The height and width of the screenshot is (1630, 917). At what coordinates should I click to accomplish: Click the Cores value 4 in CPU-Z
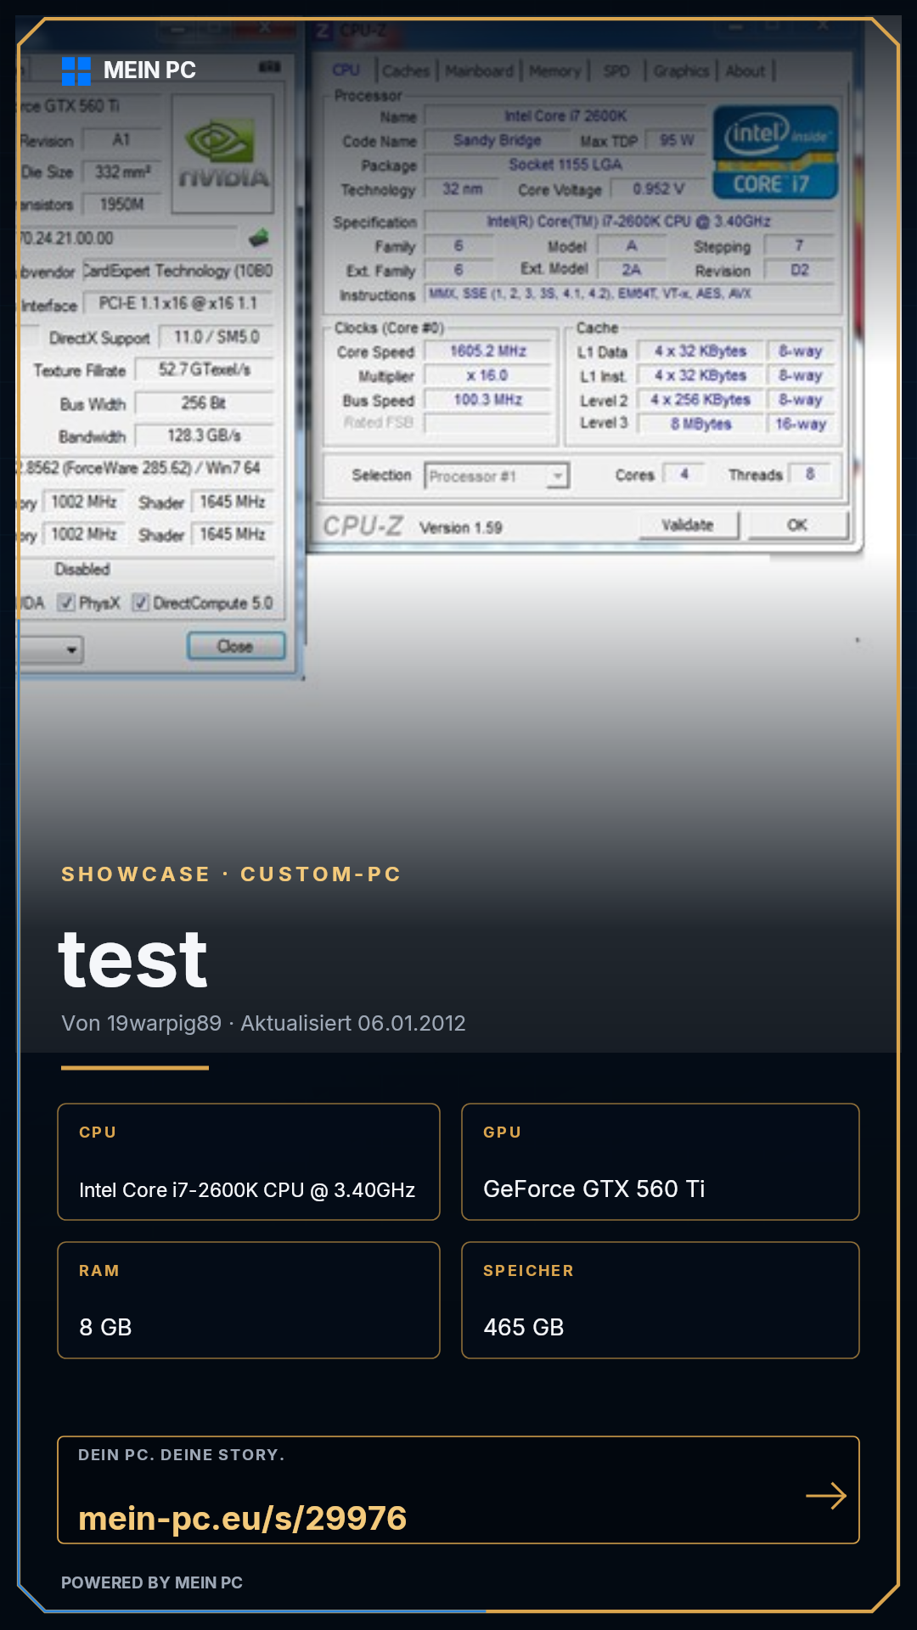click(684, 475)
